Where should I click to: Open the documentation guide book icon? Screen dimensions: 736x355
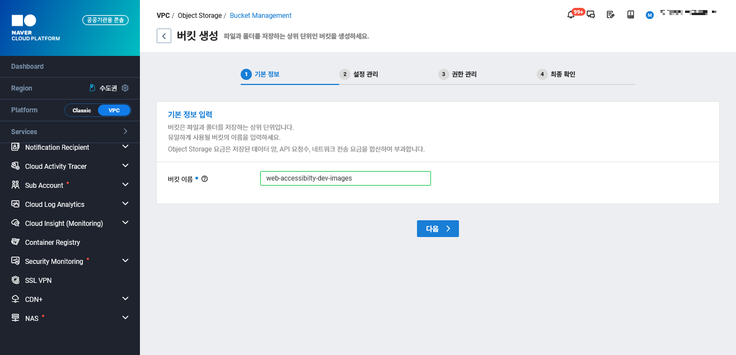click(x=631, y=15)
